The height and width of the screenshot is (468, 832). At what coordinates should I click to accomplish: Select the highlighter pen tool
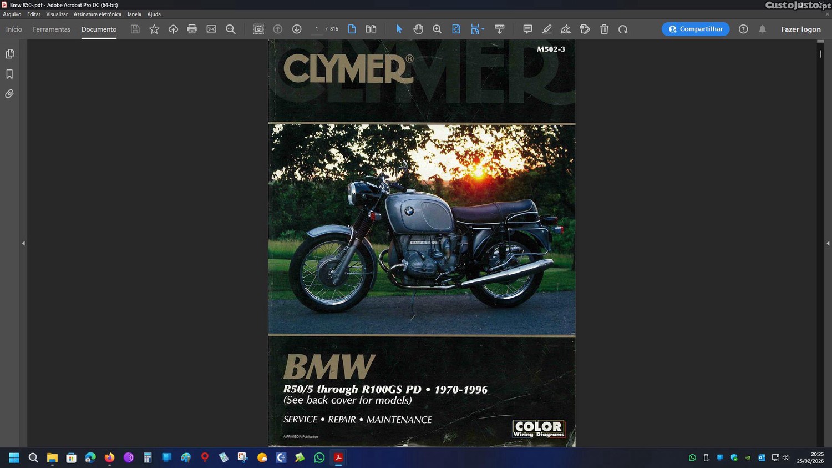547,29
